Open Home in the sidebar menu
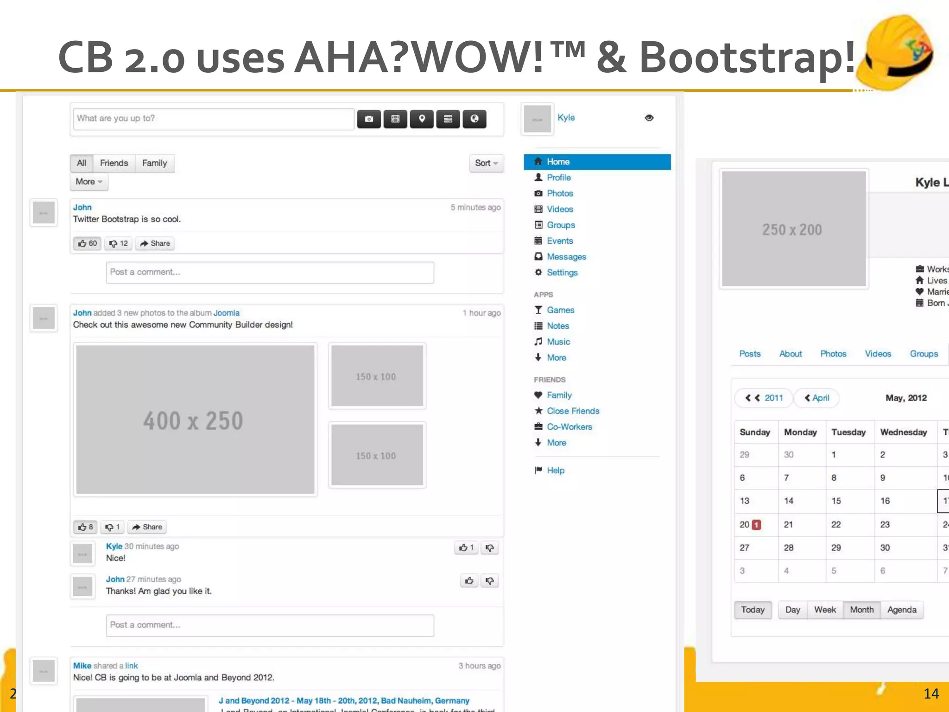This screenshot has width=949, height=712. [x=597, y=162]
